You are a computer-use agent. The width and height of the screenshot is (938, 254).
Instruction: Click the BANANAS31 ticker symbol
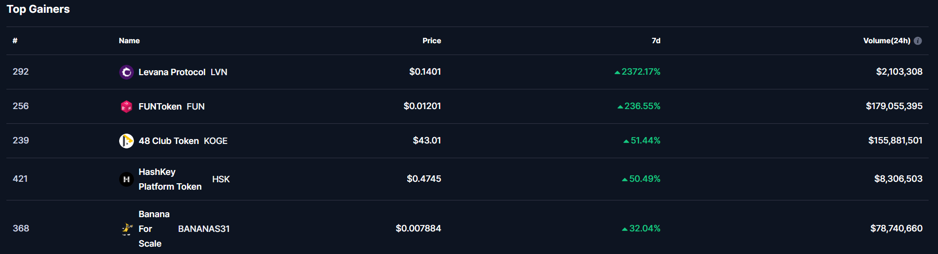pos(204,229)
